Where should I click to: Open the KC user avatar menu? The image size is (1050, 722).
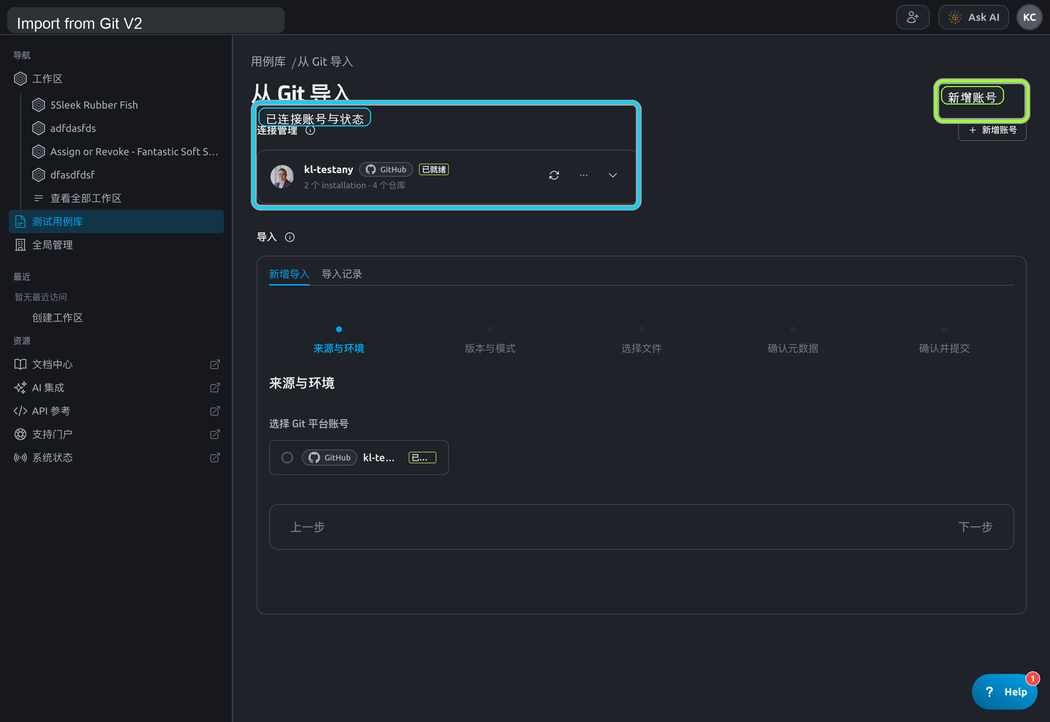pyautogui.click(x=1029, y=17)
